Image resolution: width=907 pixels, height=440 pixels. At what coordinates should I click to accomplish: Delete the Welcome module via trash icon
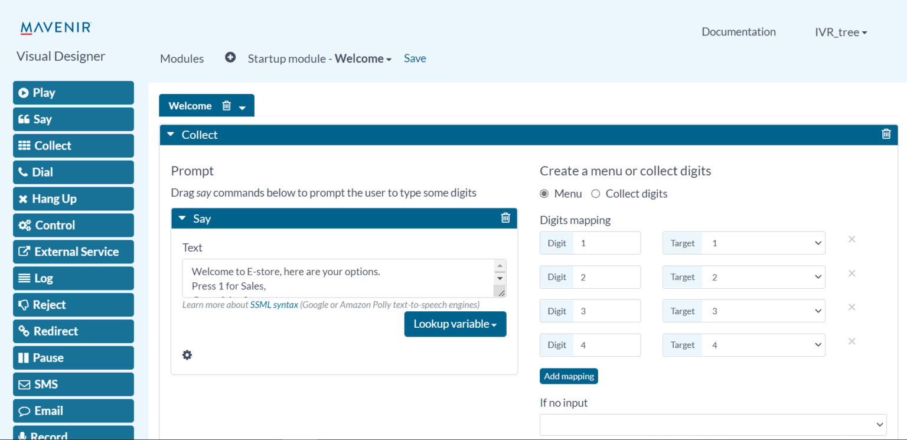pos(226,106)
